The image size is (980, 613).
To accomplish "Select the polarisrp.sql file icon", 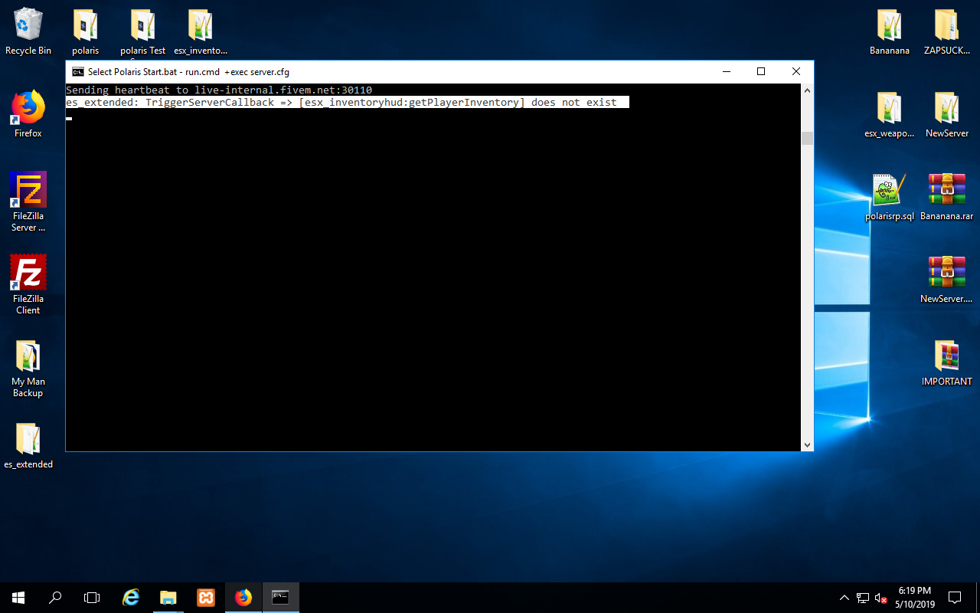I will (890, 197).
